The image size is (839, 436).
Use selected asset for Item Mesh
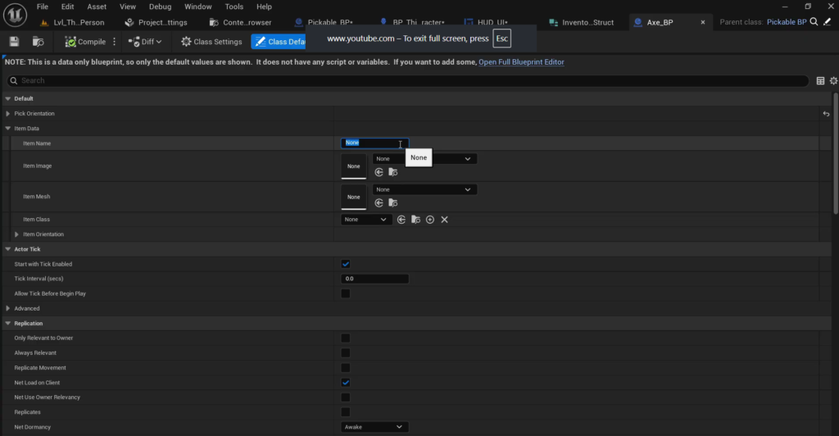point(379,203)
